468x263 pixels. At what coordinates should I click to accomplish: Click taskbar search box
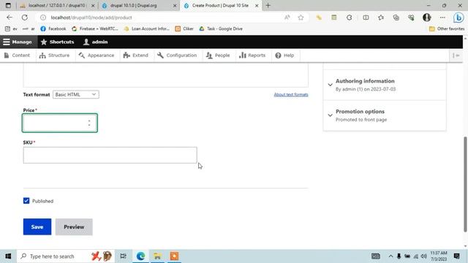point(66,256)
